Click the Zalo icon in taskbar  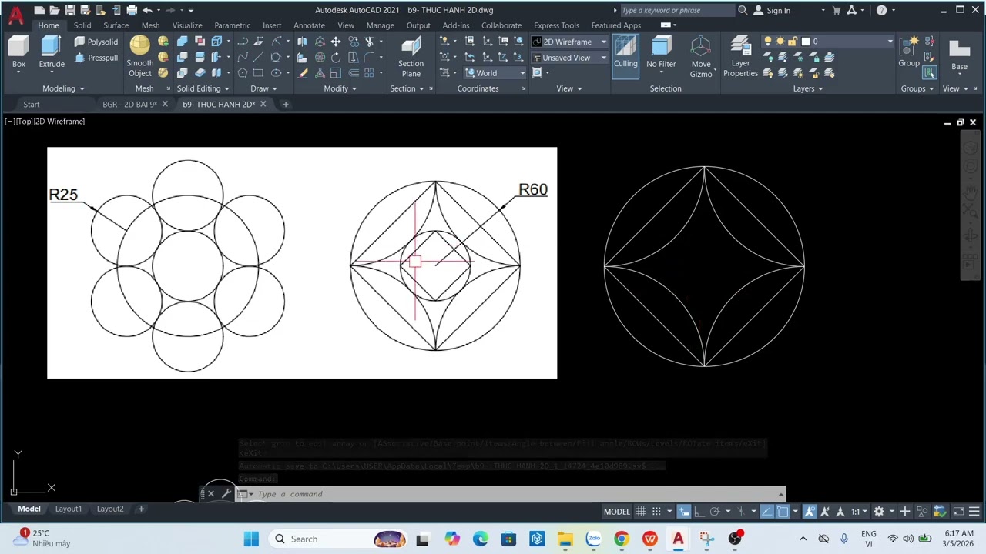pos(593,539)
